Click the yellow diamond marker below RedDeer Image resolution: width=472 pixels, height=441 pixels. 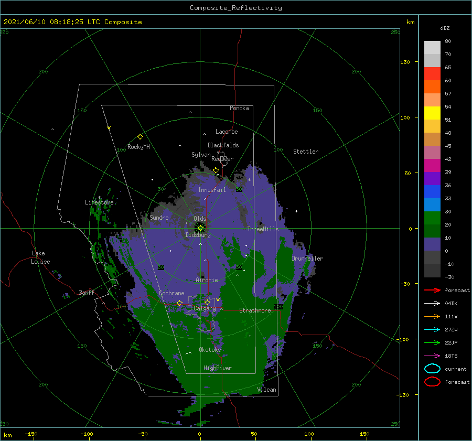pos(216,170)
